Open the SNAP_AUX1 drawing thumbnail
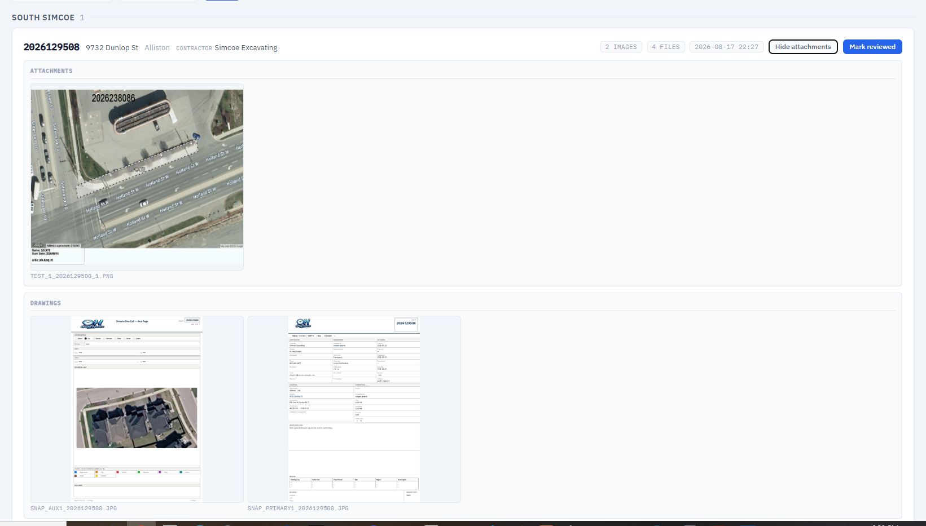 [x=137, y=409]
